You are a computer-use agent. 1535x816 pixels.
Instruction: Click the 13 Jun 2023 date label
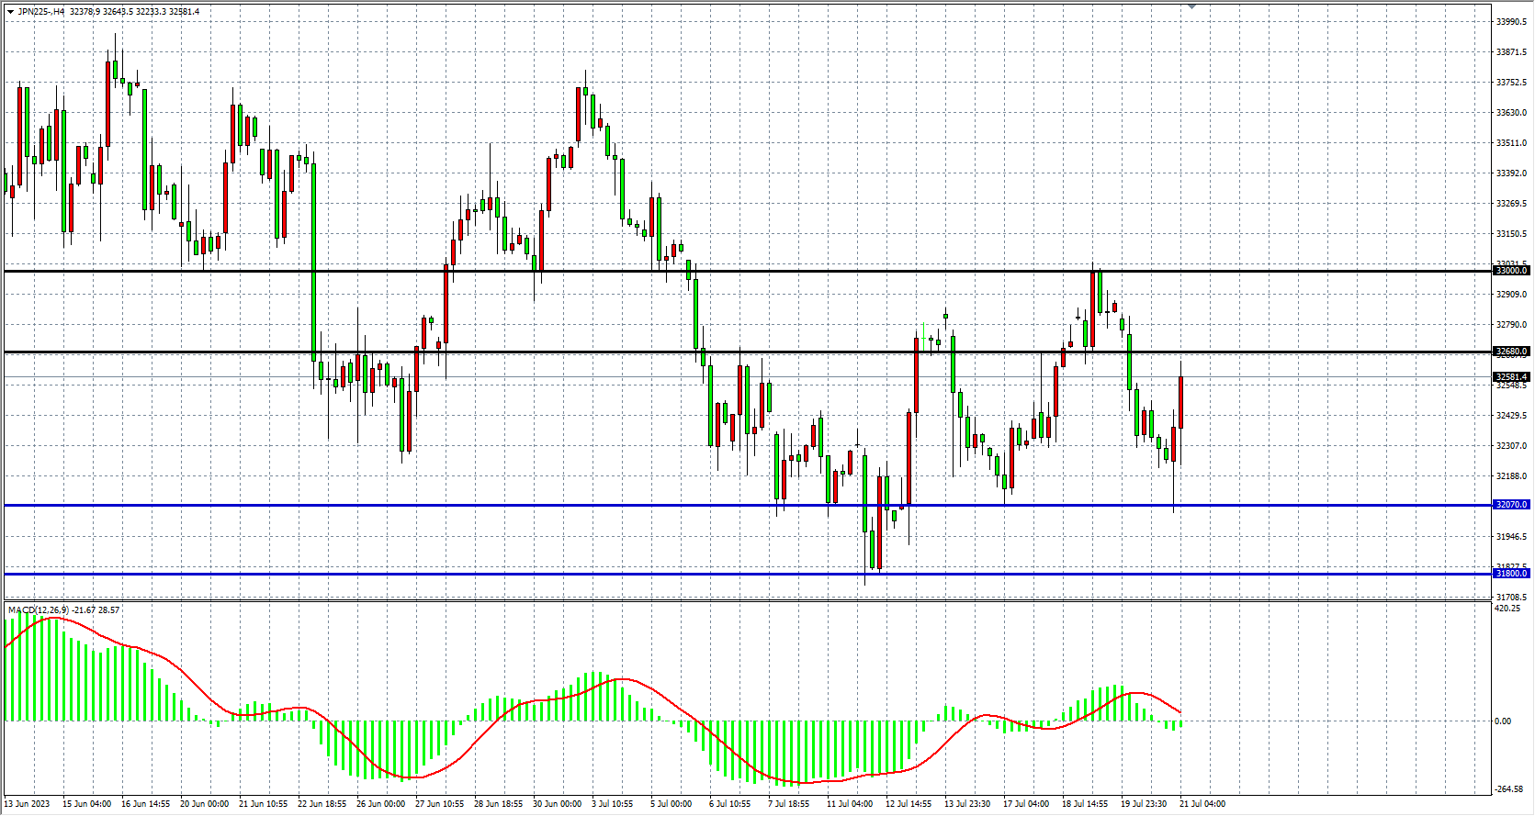pos(28,804)
